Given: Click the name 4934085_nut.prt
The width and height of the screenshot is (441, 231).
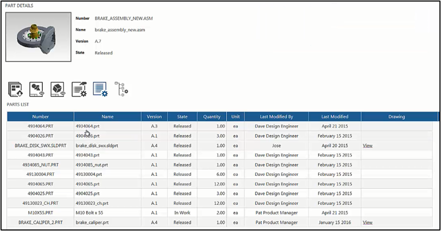Looking at the screenshot, I should tap(92, 165).
